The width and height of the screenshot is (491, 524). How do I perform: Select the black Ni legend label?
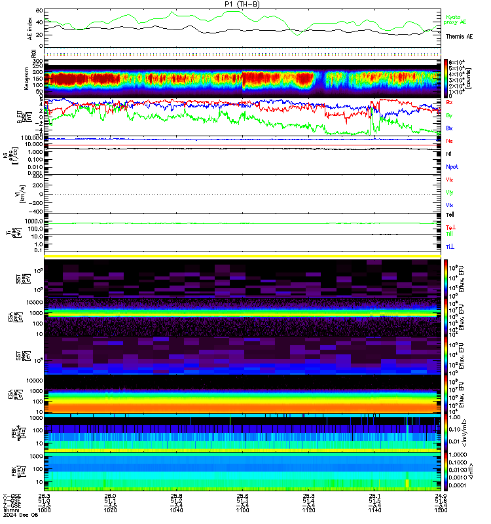click(x=448, y=154)
